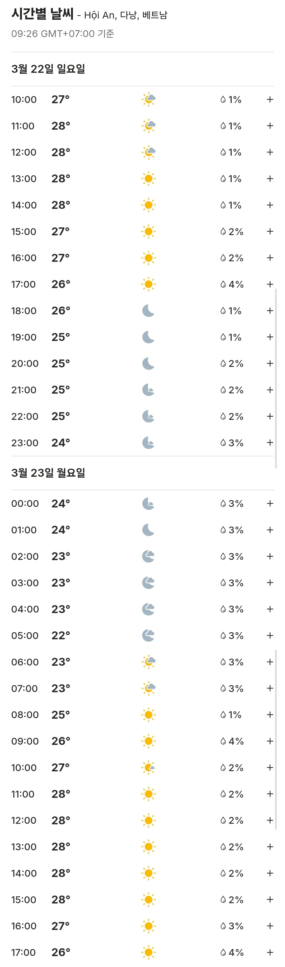The height and width of the screenshot is (967, 285).
Task: Click the sunny icon at March 22 14:00
Action: [x=149, y=205]
